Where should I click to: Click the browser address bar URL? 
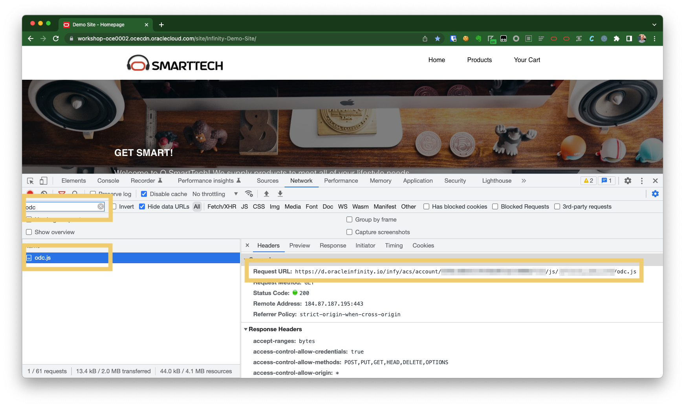pos(167,38)
